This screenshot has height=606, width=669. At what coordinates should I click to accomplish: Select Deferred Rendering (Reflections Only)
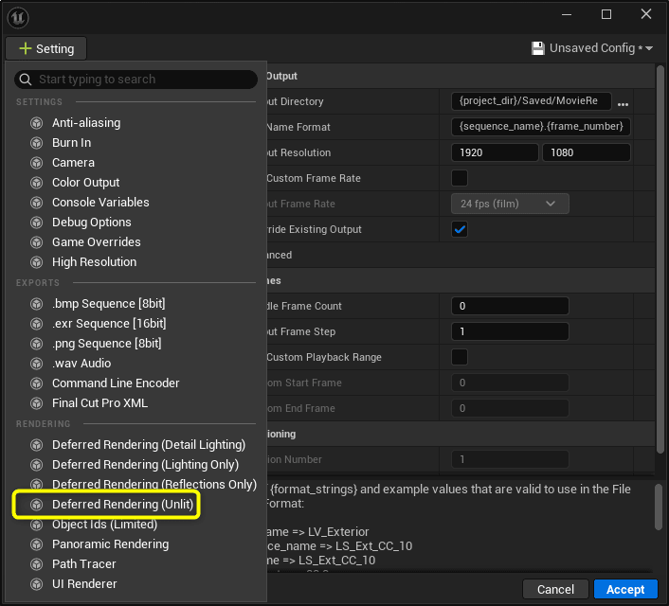tap(154, 485)
